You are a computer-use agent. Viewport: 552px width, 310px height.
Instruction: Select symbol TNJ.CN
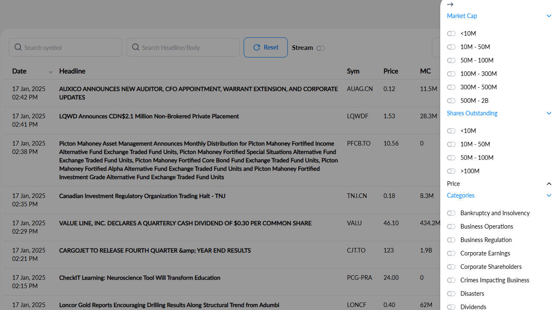point(357,196)
